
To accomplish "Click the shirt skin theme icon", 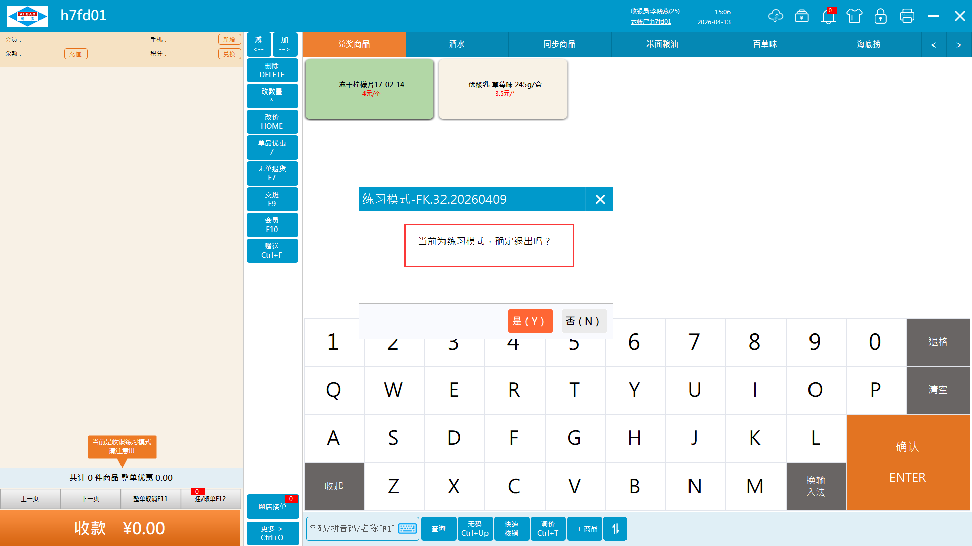I will click(x=855, y=16).
